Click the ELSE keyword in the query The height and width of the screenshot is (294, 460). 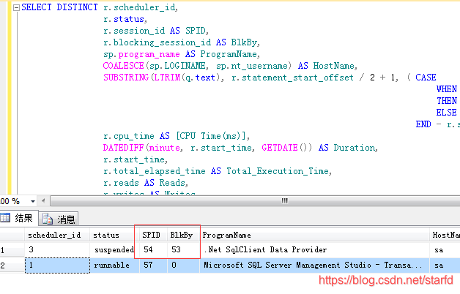click(447, 113)
